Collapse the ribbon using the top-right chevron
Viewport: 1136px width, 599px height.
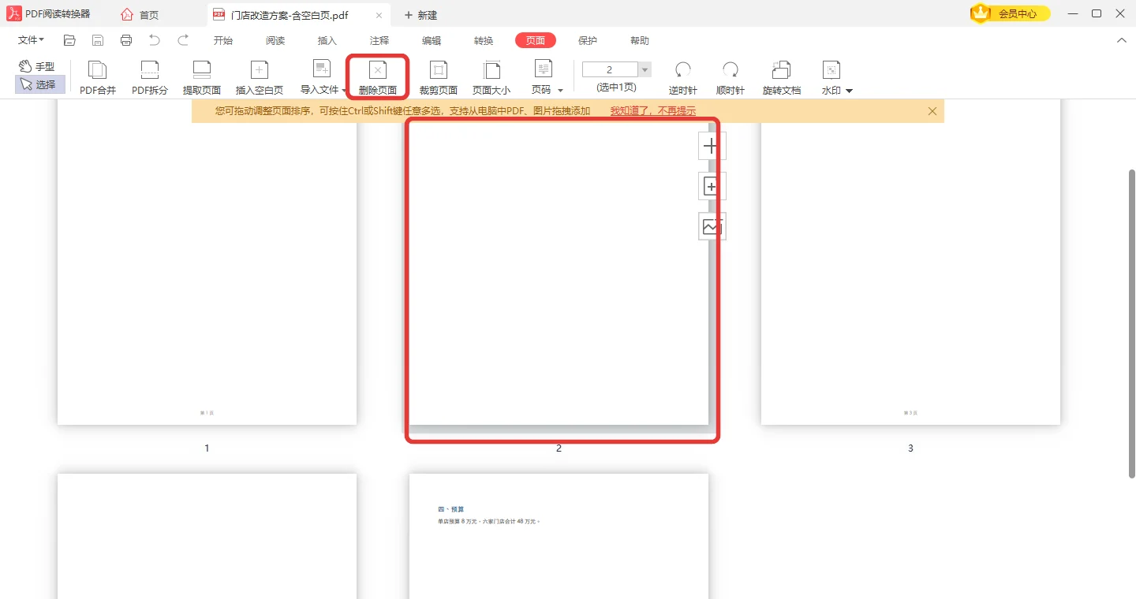coord(1121,40)
